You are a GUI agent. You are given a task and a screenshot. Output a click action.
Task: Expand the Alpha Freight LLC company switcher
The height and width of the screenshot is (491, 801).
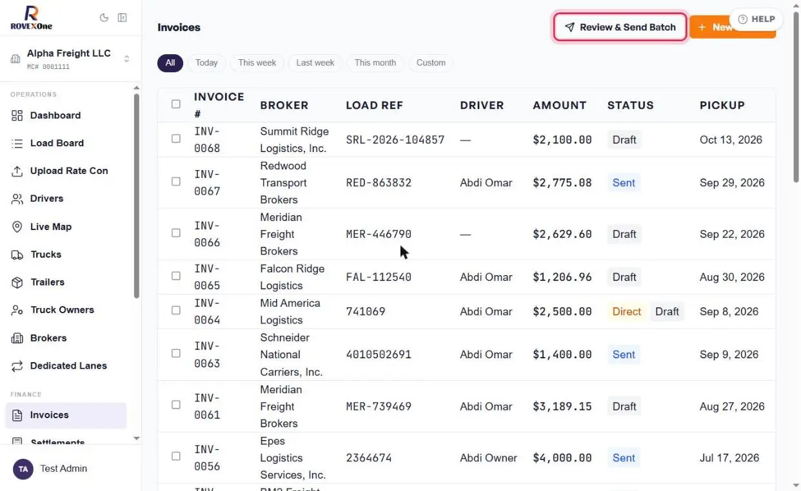(70, 59)
